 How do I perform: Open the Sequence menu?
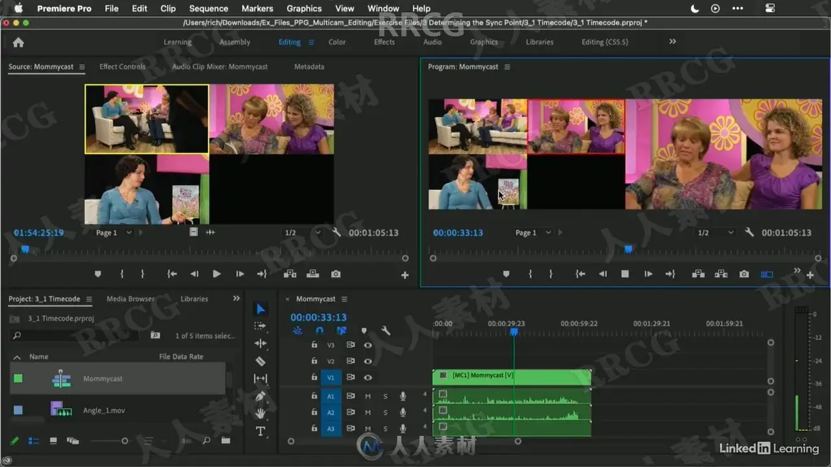point(208,8)
